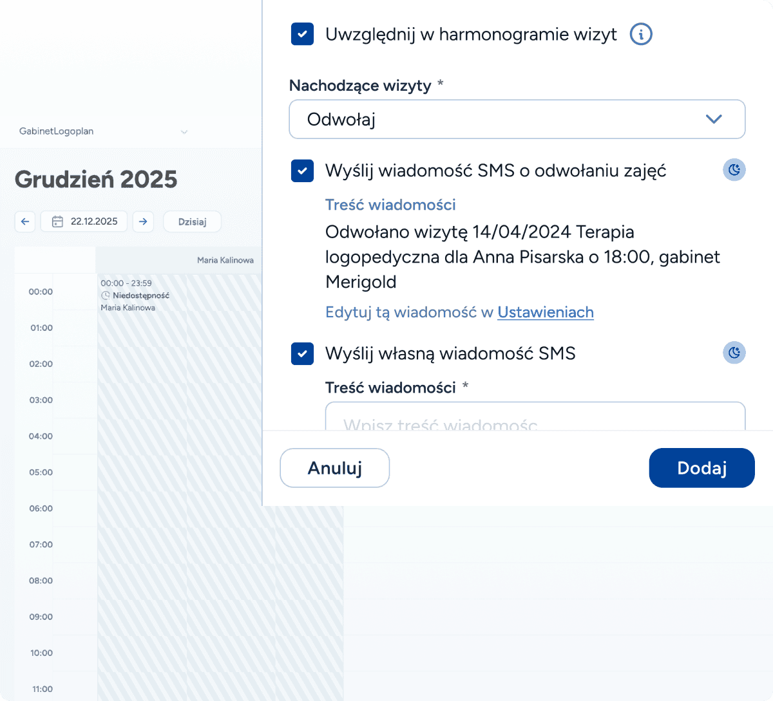
Task: Go to previous day using left arrow
Action: [x=24, y=221]
